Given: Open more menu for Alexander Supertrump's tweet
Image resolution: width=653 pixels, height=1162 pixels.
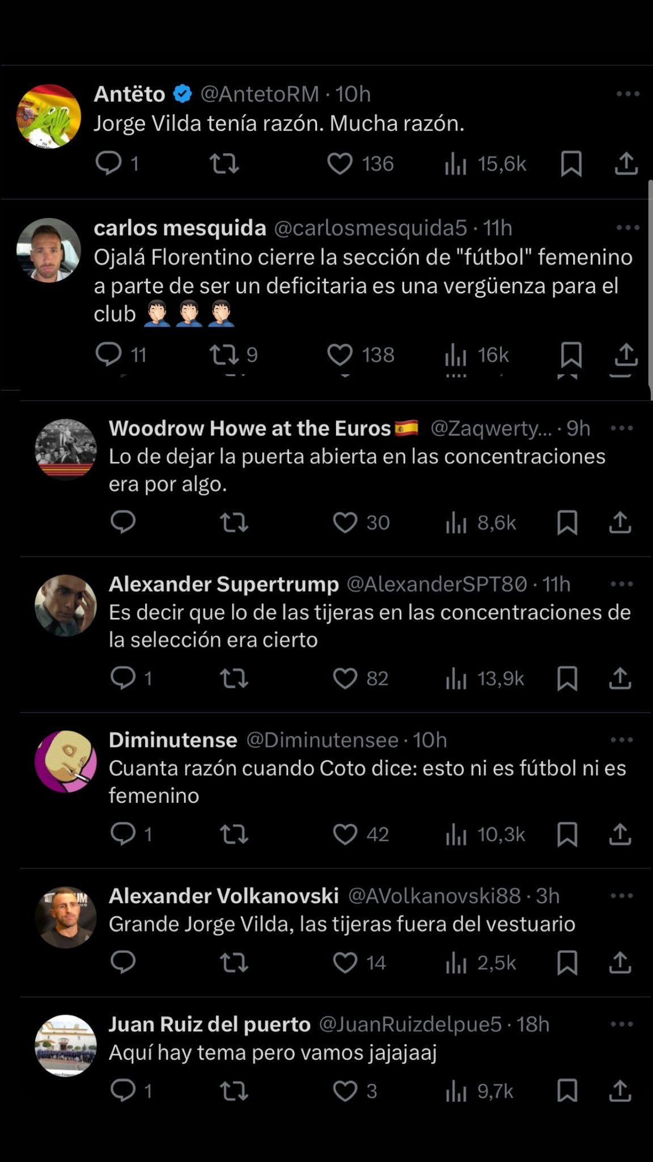Looking at the screenshot, I should 622,584.
